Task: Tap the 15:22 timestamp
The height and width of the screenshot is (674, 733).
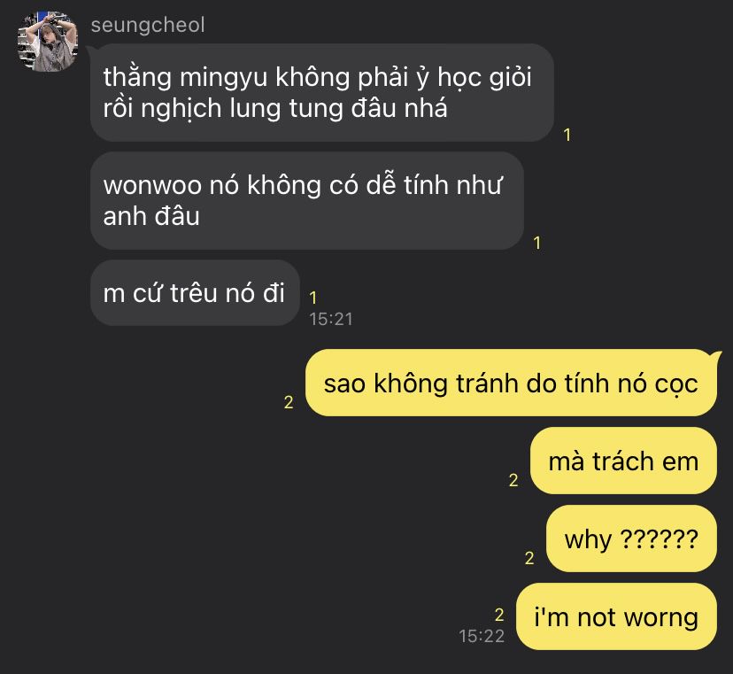Action: point(482,636)
